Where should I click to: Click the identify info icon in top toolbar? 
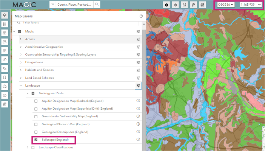(166, 5)
